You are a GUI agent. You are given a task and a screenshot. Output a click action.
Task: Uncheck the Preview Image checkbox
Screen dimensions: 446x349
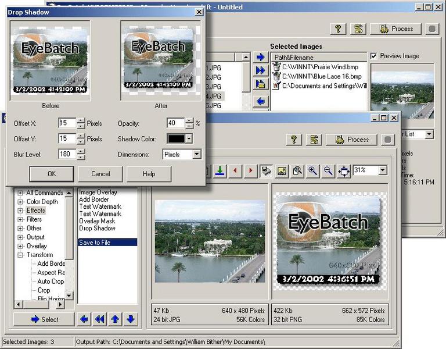coord(374,56)
